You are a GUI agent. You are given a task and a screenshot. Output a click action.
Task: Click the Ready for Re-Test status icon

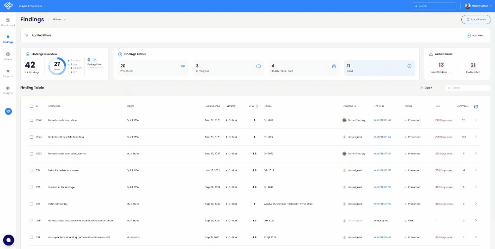click(334, 66)
